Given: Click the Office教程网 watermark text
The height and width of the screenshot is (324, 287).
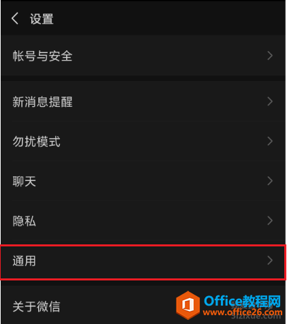Looking at the screenshot, I should point(242,301).
